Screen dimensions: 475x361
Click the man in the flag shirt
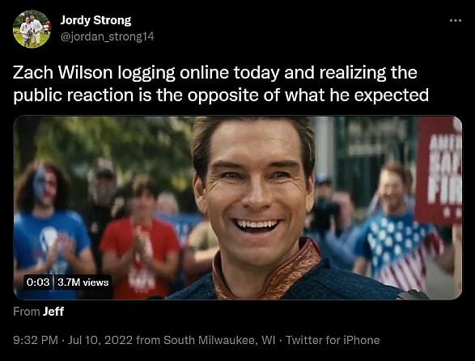pyautogui.click(x=397, y=231)
